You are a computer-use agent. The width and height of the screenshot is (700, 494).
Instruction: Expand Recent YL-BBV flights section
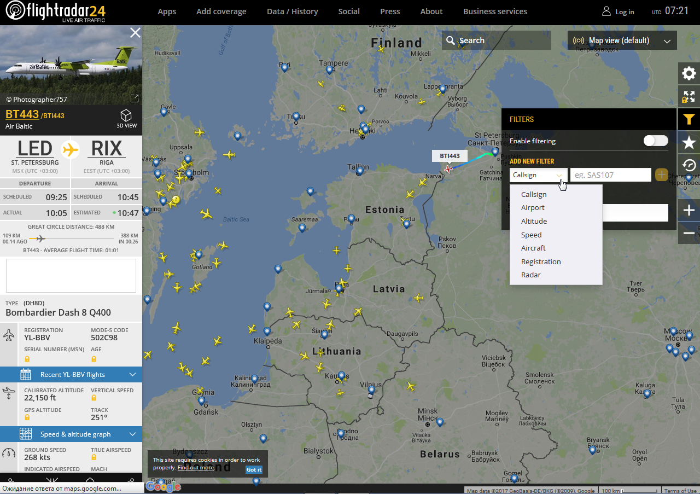71,375
